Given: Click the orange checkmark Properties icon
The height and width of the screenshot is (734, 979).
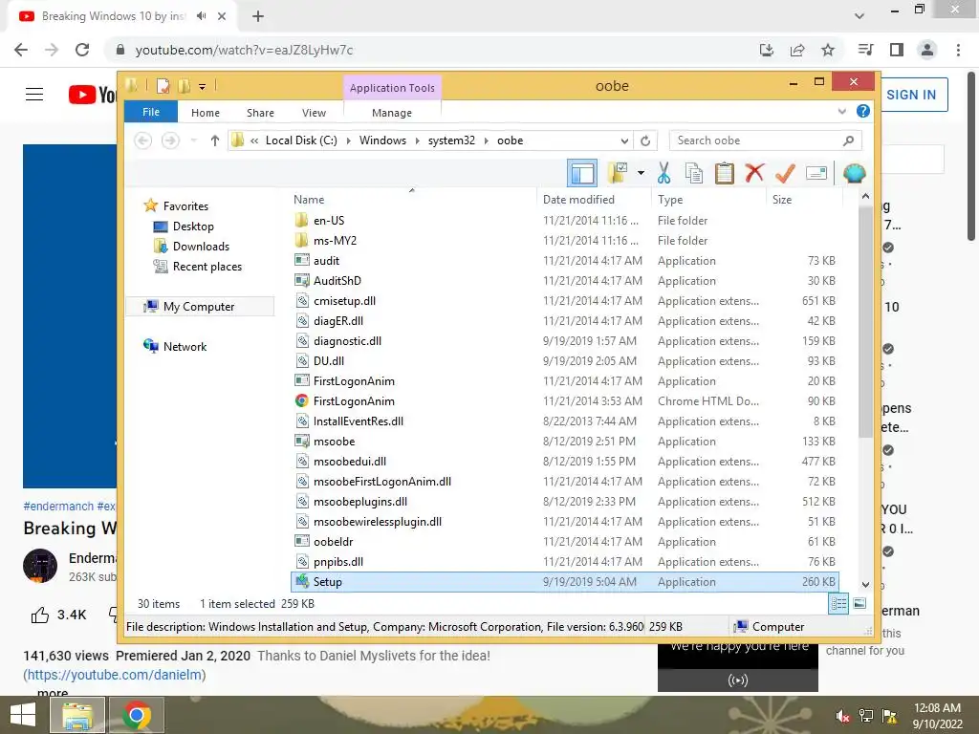Looking at the screenshot, I should pos(785,173).
